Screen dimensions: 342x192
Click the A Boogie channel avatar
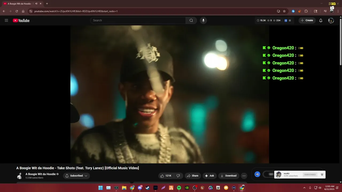20,176
